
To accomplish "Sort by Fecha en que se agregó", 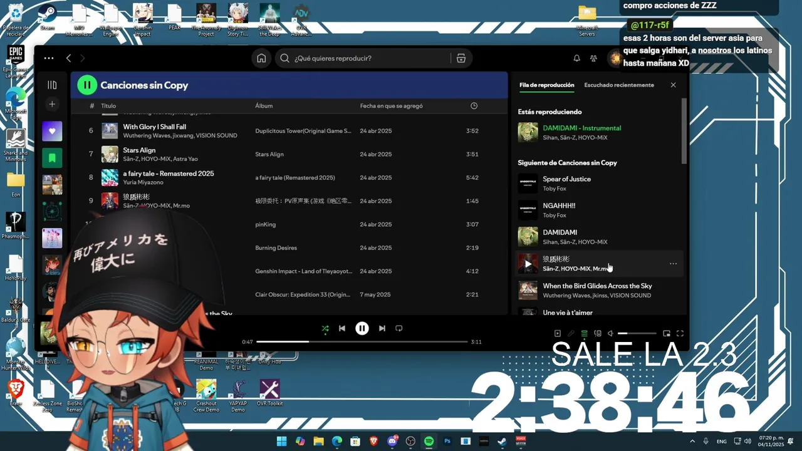I will click(x=391, y=106).
